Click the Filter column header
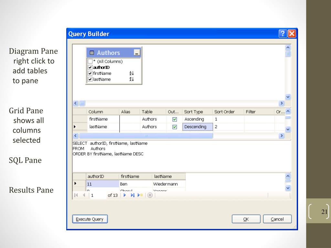The height and width of the screenshot is (248, 331). (x=251, y=112)
